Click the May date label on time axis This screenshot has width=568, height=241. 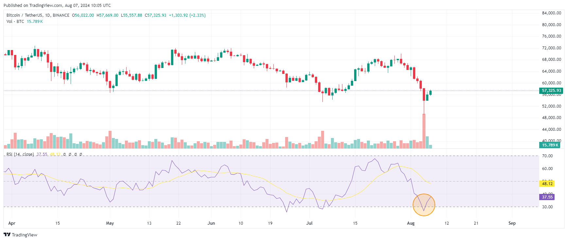pos(110,223)
